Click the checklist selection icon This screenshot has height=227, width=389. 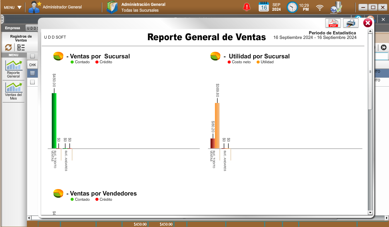pos(21,47)
